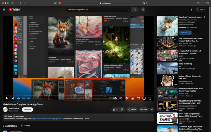Image resolution: width=211 pixels, height=132 pixels.
Task: Click the Add a comment field
Action: (15, 131)
